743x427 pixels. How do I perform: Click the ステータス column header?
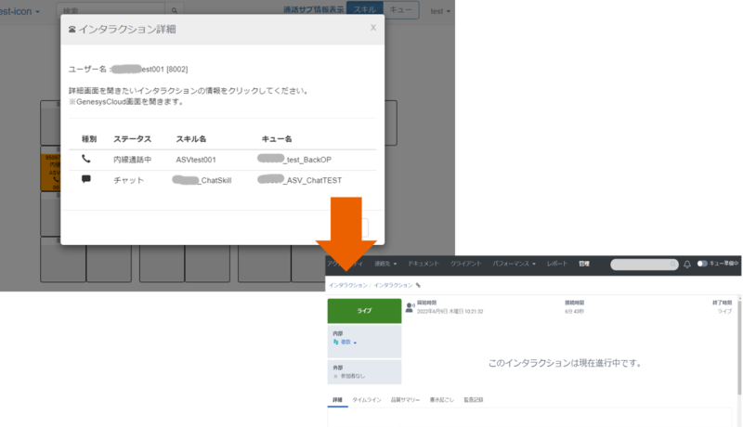coord(132,139)
